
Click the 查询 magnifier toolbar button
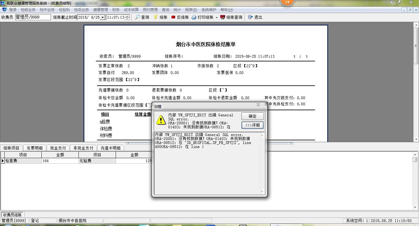click(142, 17)
